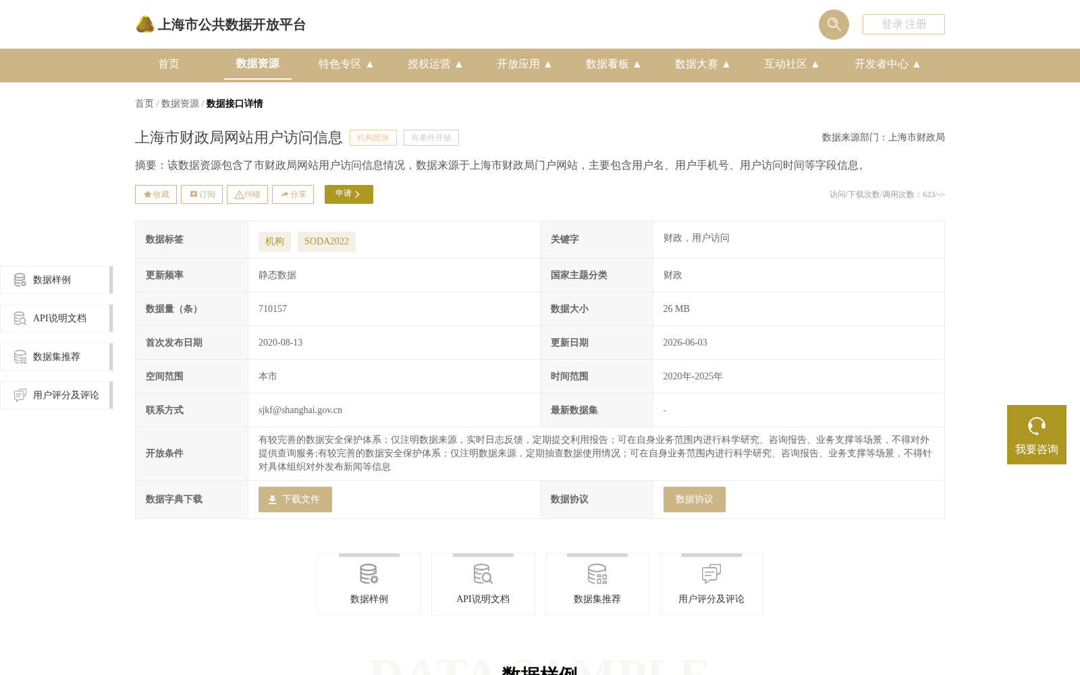Open 用户评分及评论 in left sidebar
This screenshot has width=1080, height=675.
pos(57,396)
